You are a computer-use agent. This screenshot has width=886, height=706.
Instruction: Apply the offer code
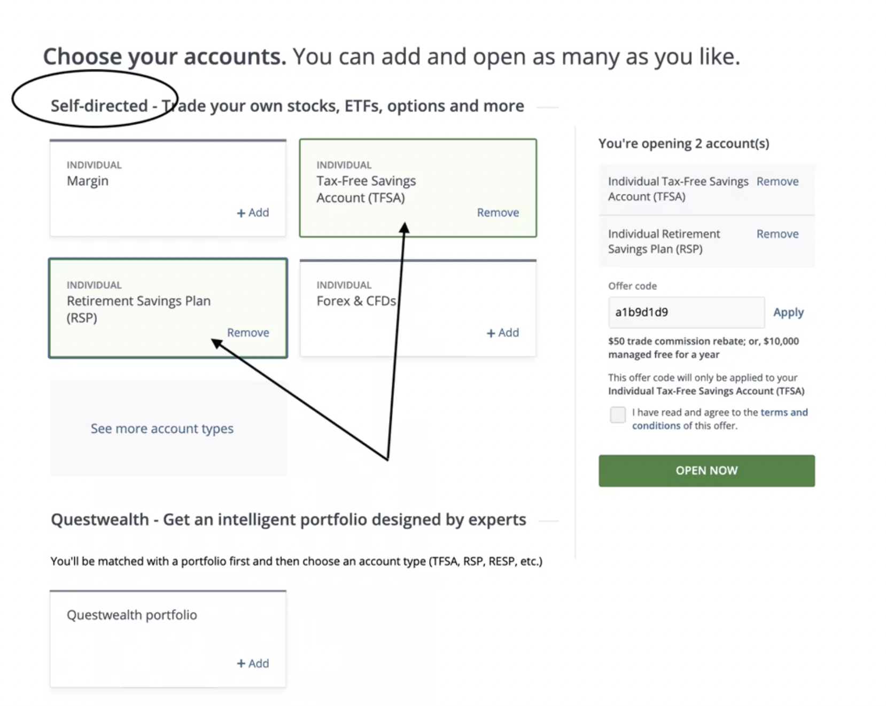point(788,312)
